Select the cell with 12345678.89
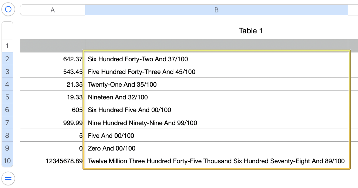 (53, 161)
